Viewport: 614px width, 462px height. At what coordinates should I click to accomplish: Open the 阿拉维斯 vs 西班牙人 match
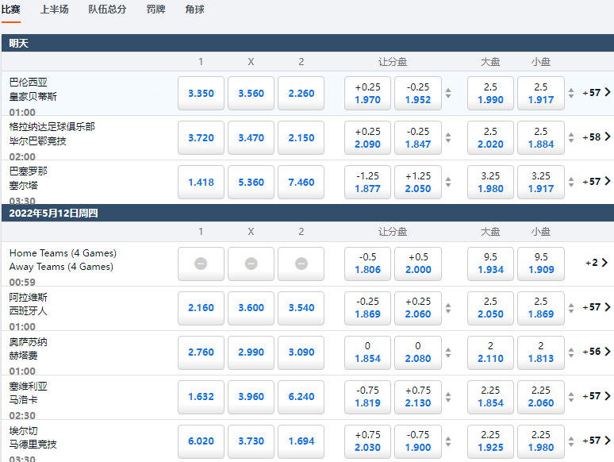(x=29, y=304)
